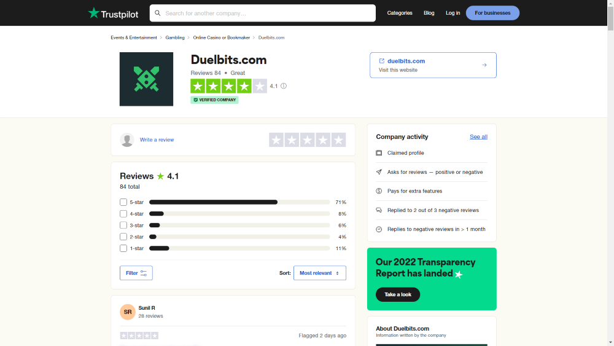Image resolution: width=614 pixels, height=346 pixels.
Task: Click the grey star rating on Sunil R's review
Action: [139, 336]
